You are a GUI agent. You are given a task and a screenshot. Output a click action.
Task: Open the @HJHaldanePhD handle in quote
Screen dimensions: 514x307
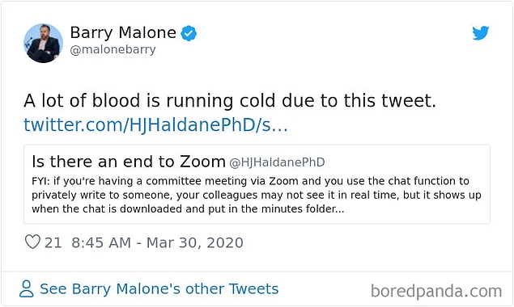coord(277,162)
